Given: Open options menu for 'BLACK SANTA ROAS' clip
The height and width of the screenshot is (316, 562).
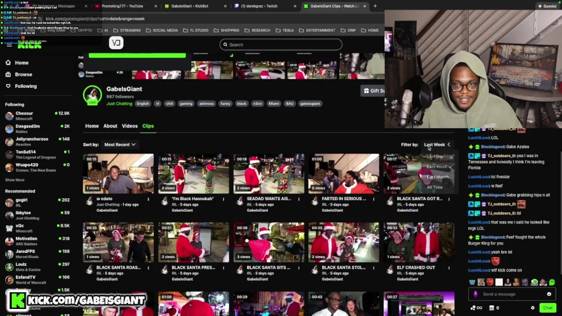Looking at the screenshot, I should click(x=148, y=268).
